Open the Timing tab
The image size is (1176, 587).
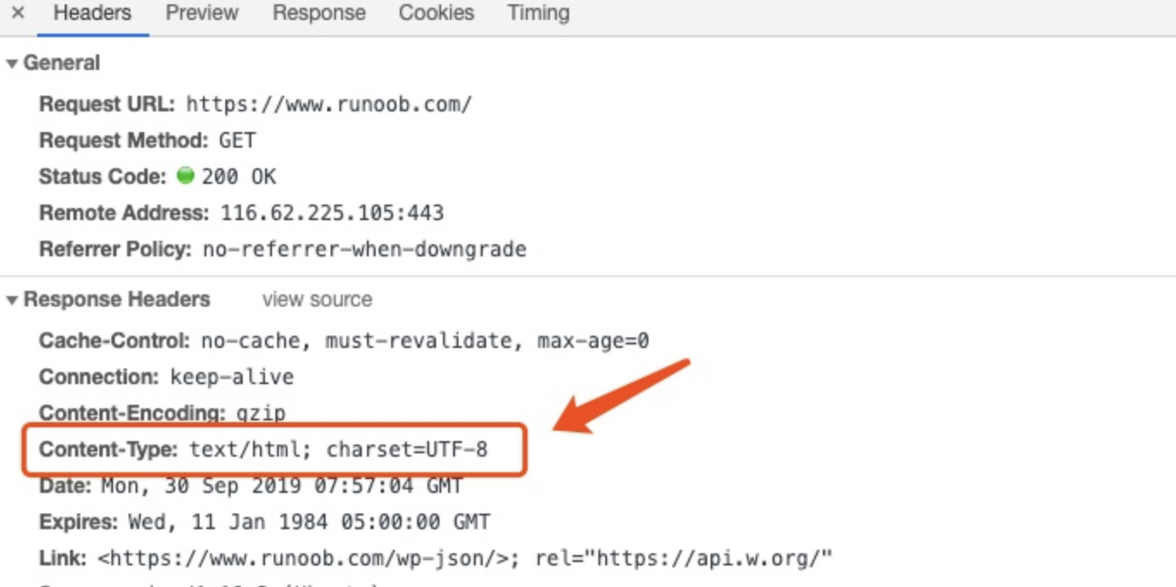538,13
